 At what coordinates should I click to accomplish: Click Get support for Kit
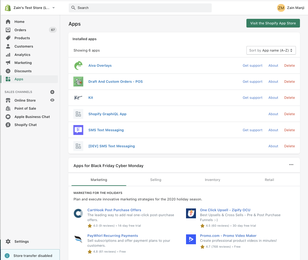252,98
